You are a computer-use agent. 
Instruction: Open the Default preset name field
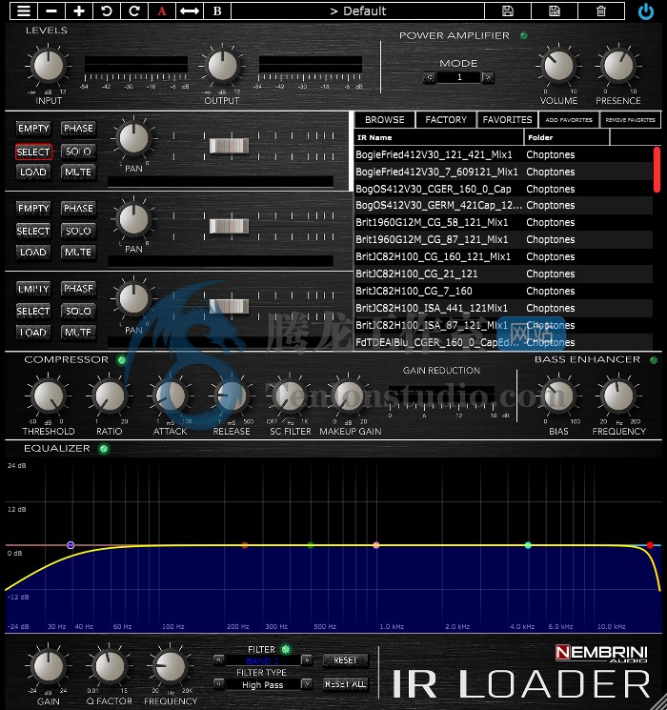point(357,10)
